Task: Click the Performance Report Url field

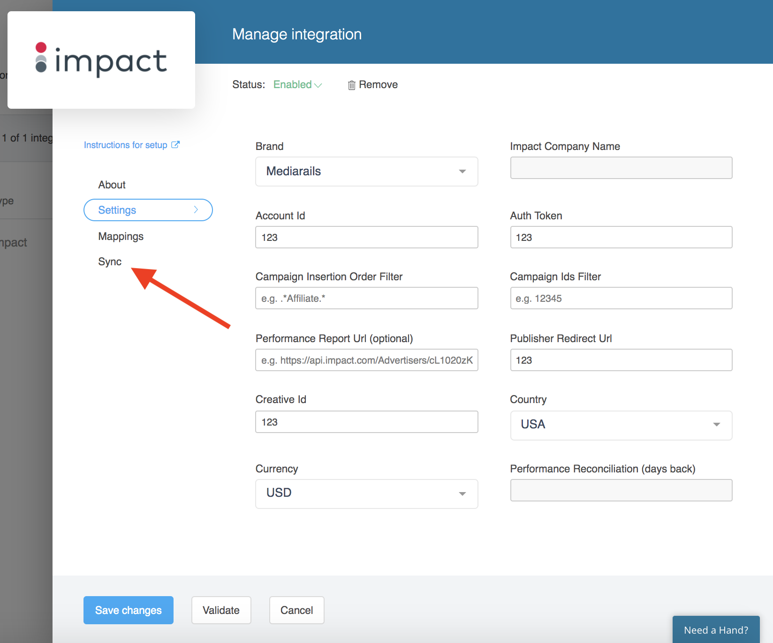Action: 366,360
